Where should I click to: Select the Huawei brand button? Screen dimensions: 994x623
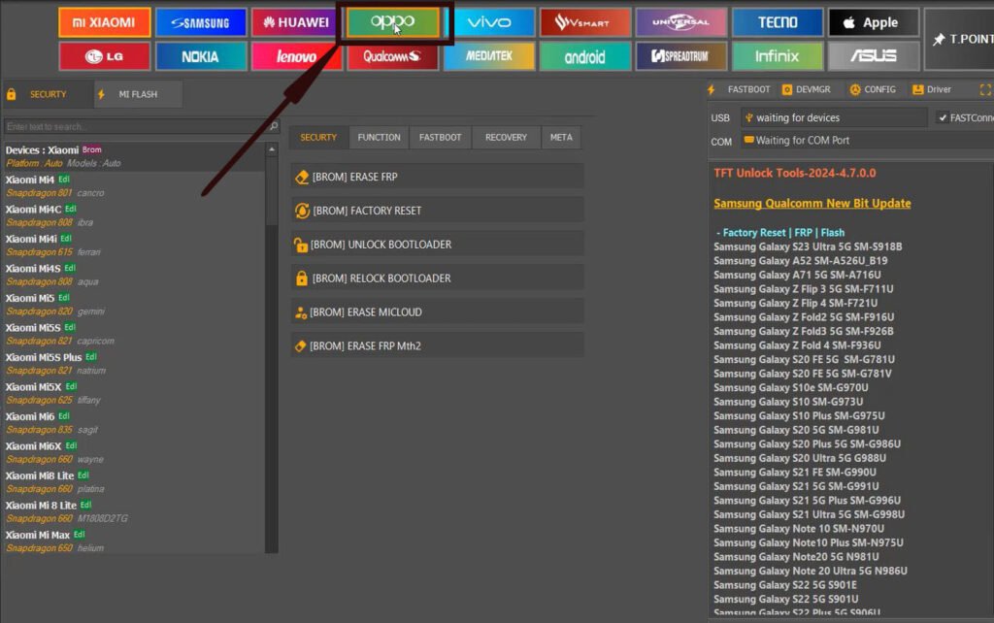click(297, 23)
